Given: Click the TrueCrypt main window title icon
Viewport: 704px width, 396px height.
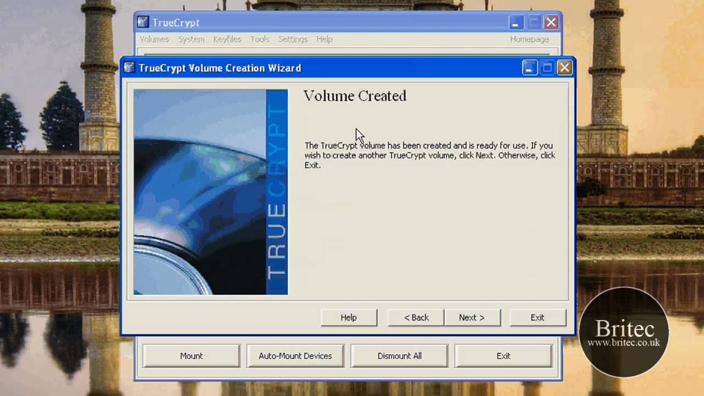Looking at the screenshot, I should tap(143, 23).
